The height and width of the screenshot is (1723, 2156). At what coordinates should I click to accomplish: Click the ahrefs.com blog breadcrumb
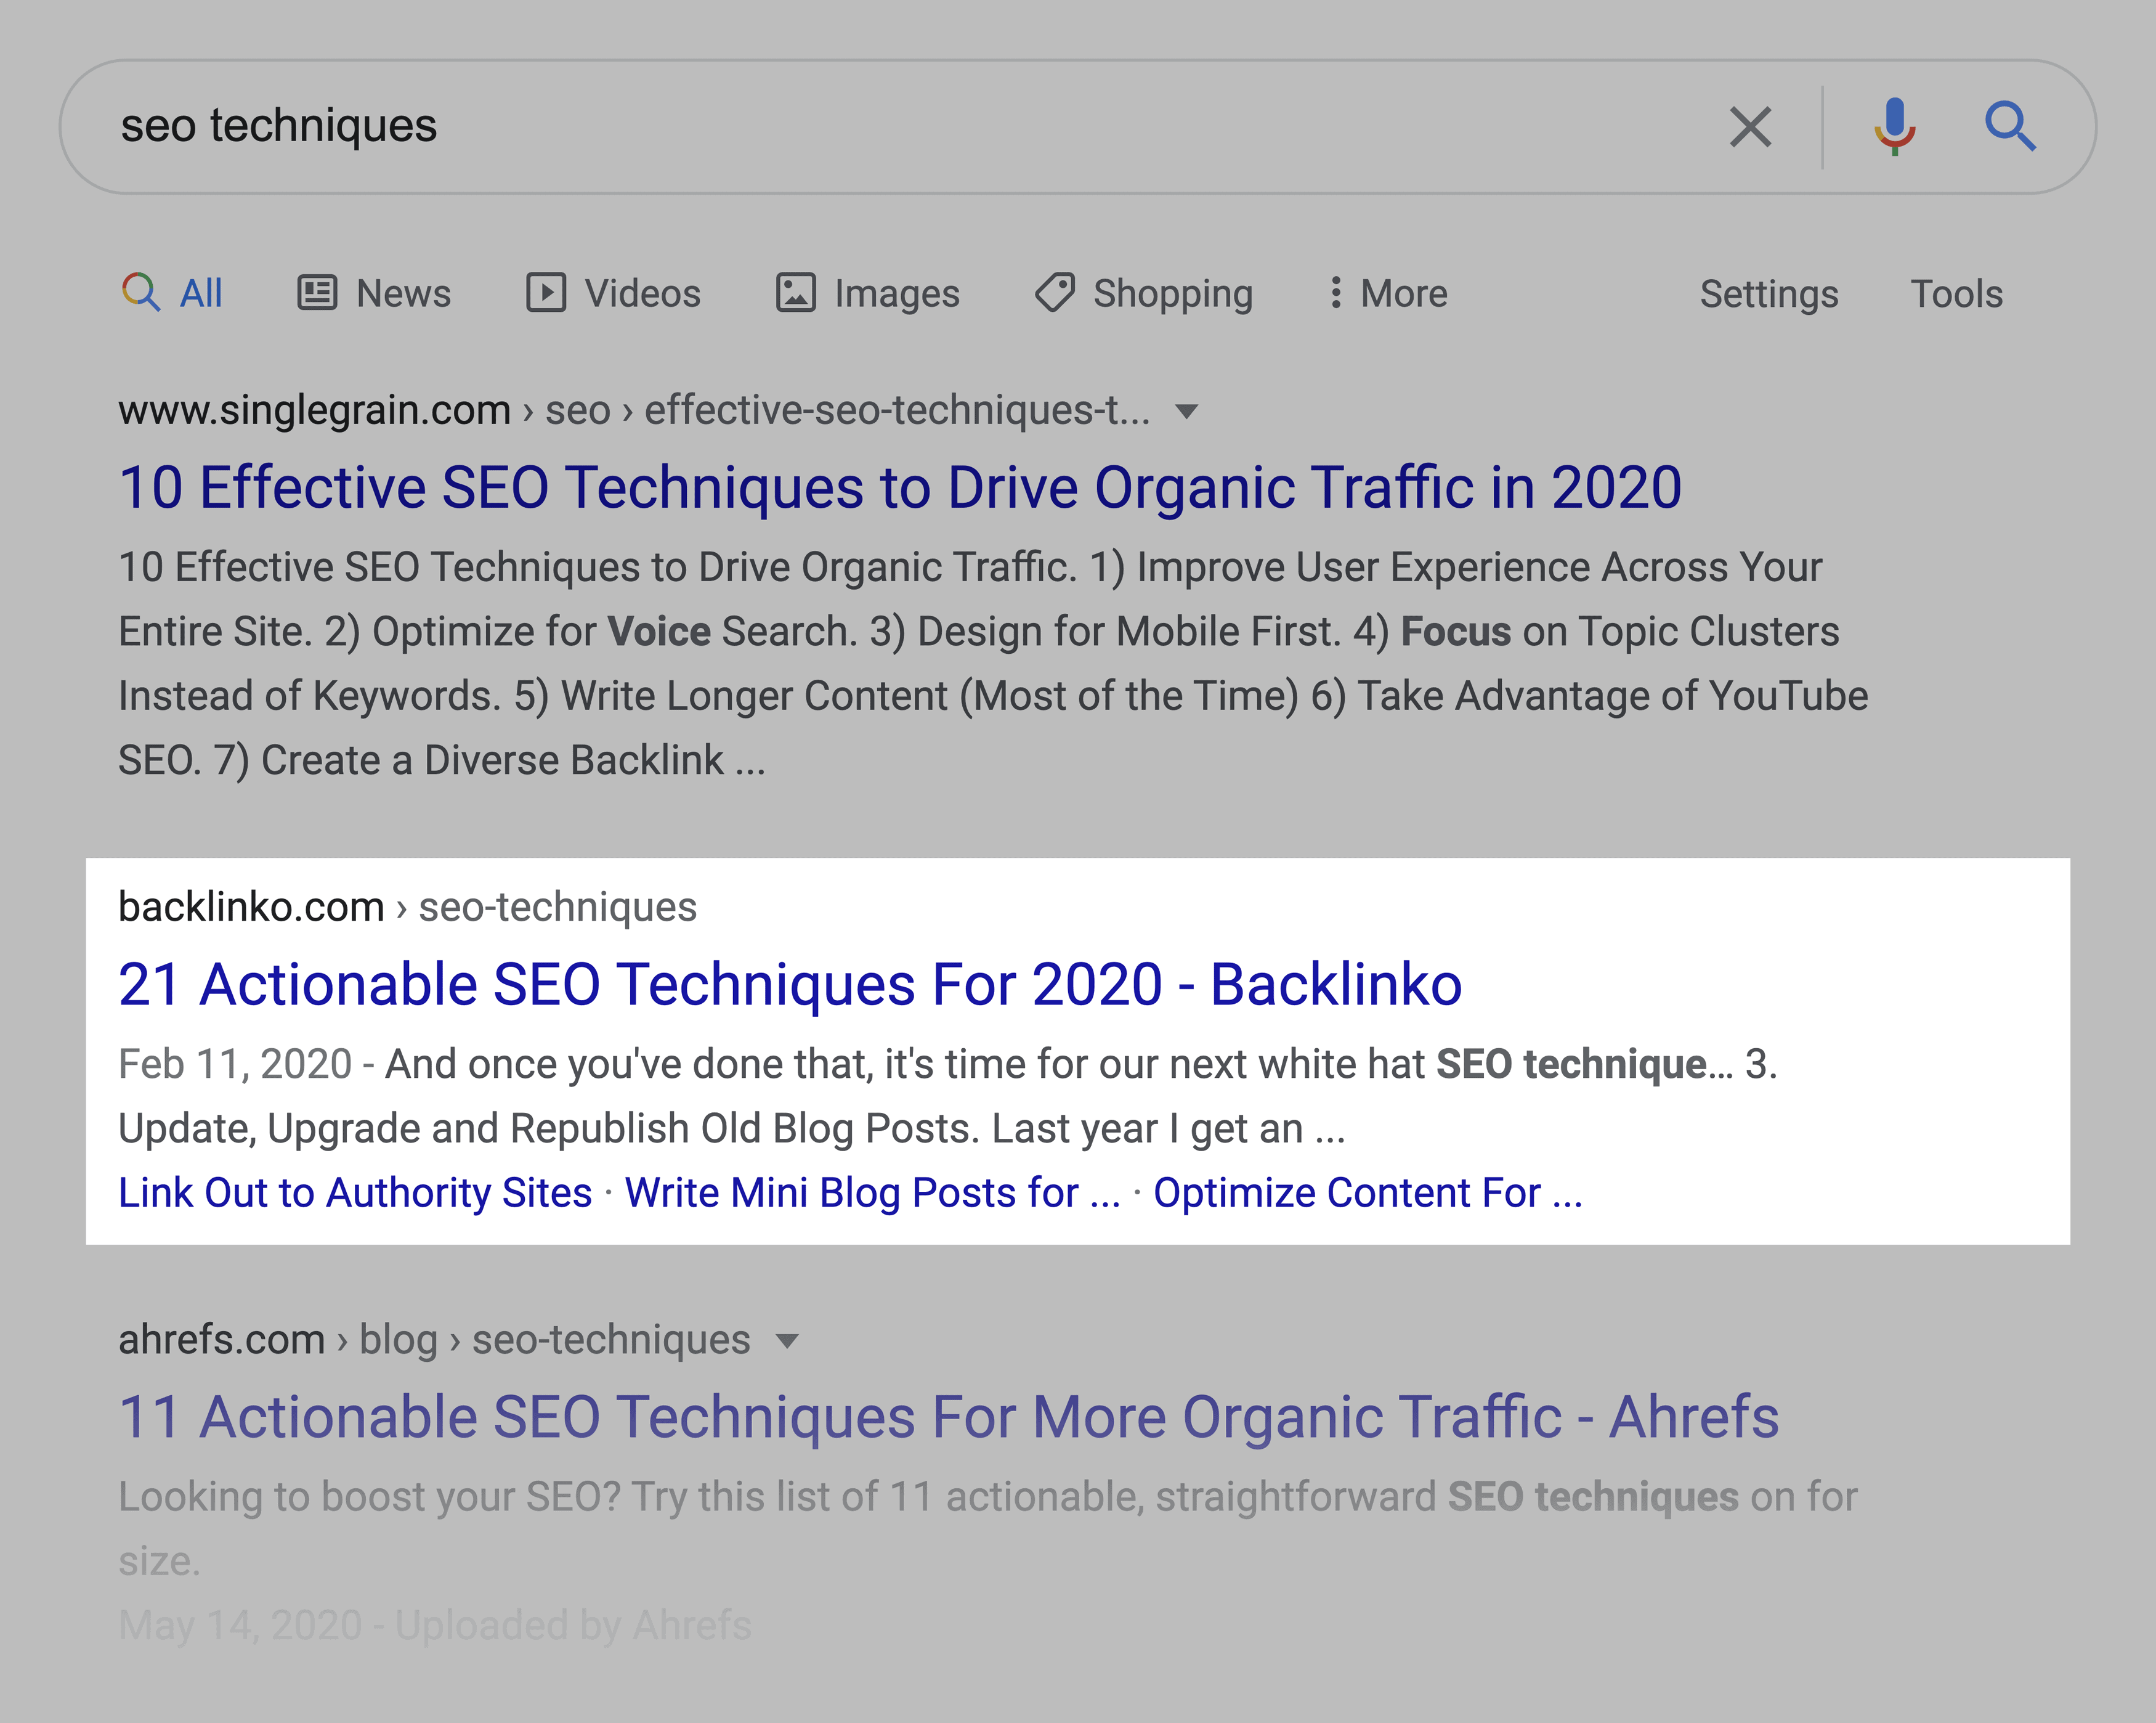434,1340
